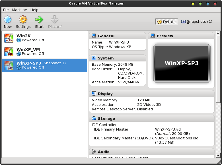Screen dimensions: 222x165
Task: Click the gear icon on the Details button
Action: click(x=160, y=22)
